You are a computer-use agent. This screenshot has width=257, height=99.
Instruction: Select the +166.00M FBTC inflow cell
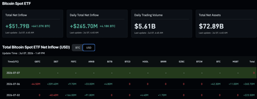tap(71, 95)
